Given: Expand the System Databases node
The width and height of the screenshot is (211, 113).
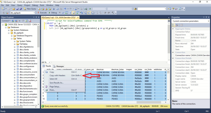Looking at the screenshot, I should 9,30.
